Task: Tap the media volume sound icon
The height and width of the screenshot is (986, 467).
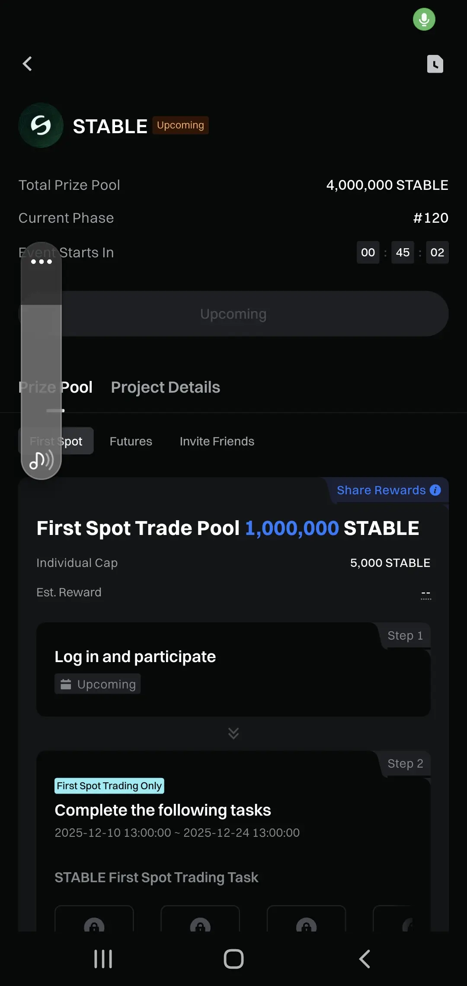Action: coord(42,460)
